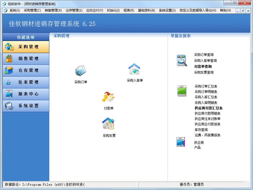The height and width of the screenshot is (190, 253).
Task: Open the 库存查询 link
Action: click(x=201, y=130)
